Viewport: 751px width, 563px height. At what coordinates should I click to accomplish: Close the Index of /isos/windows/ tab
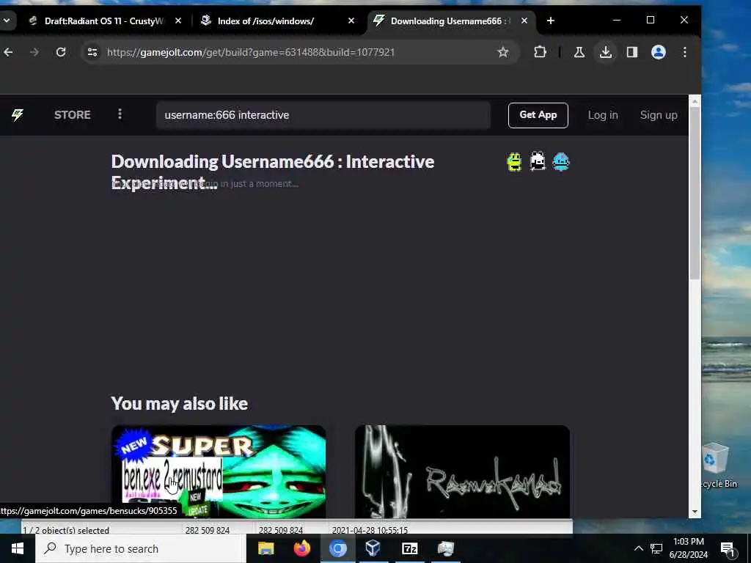tap(351, 21)
